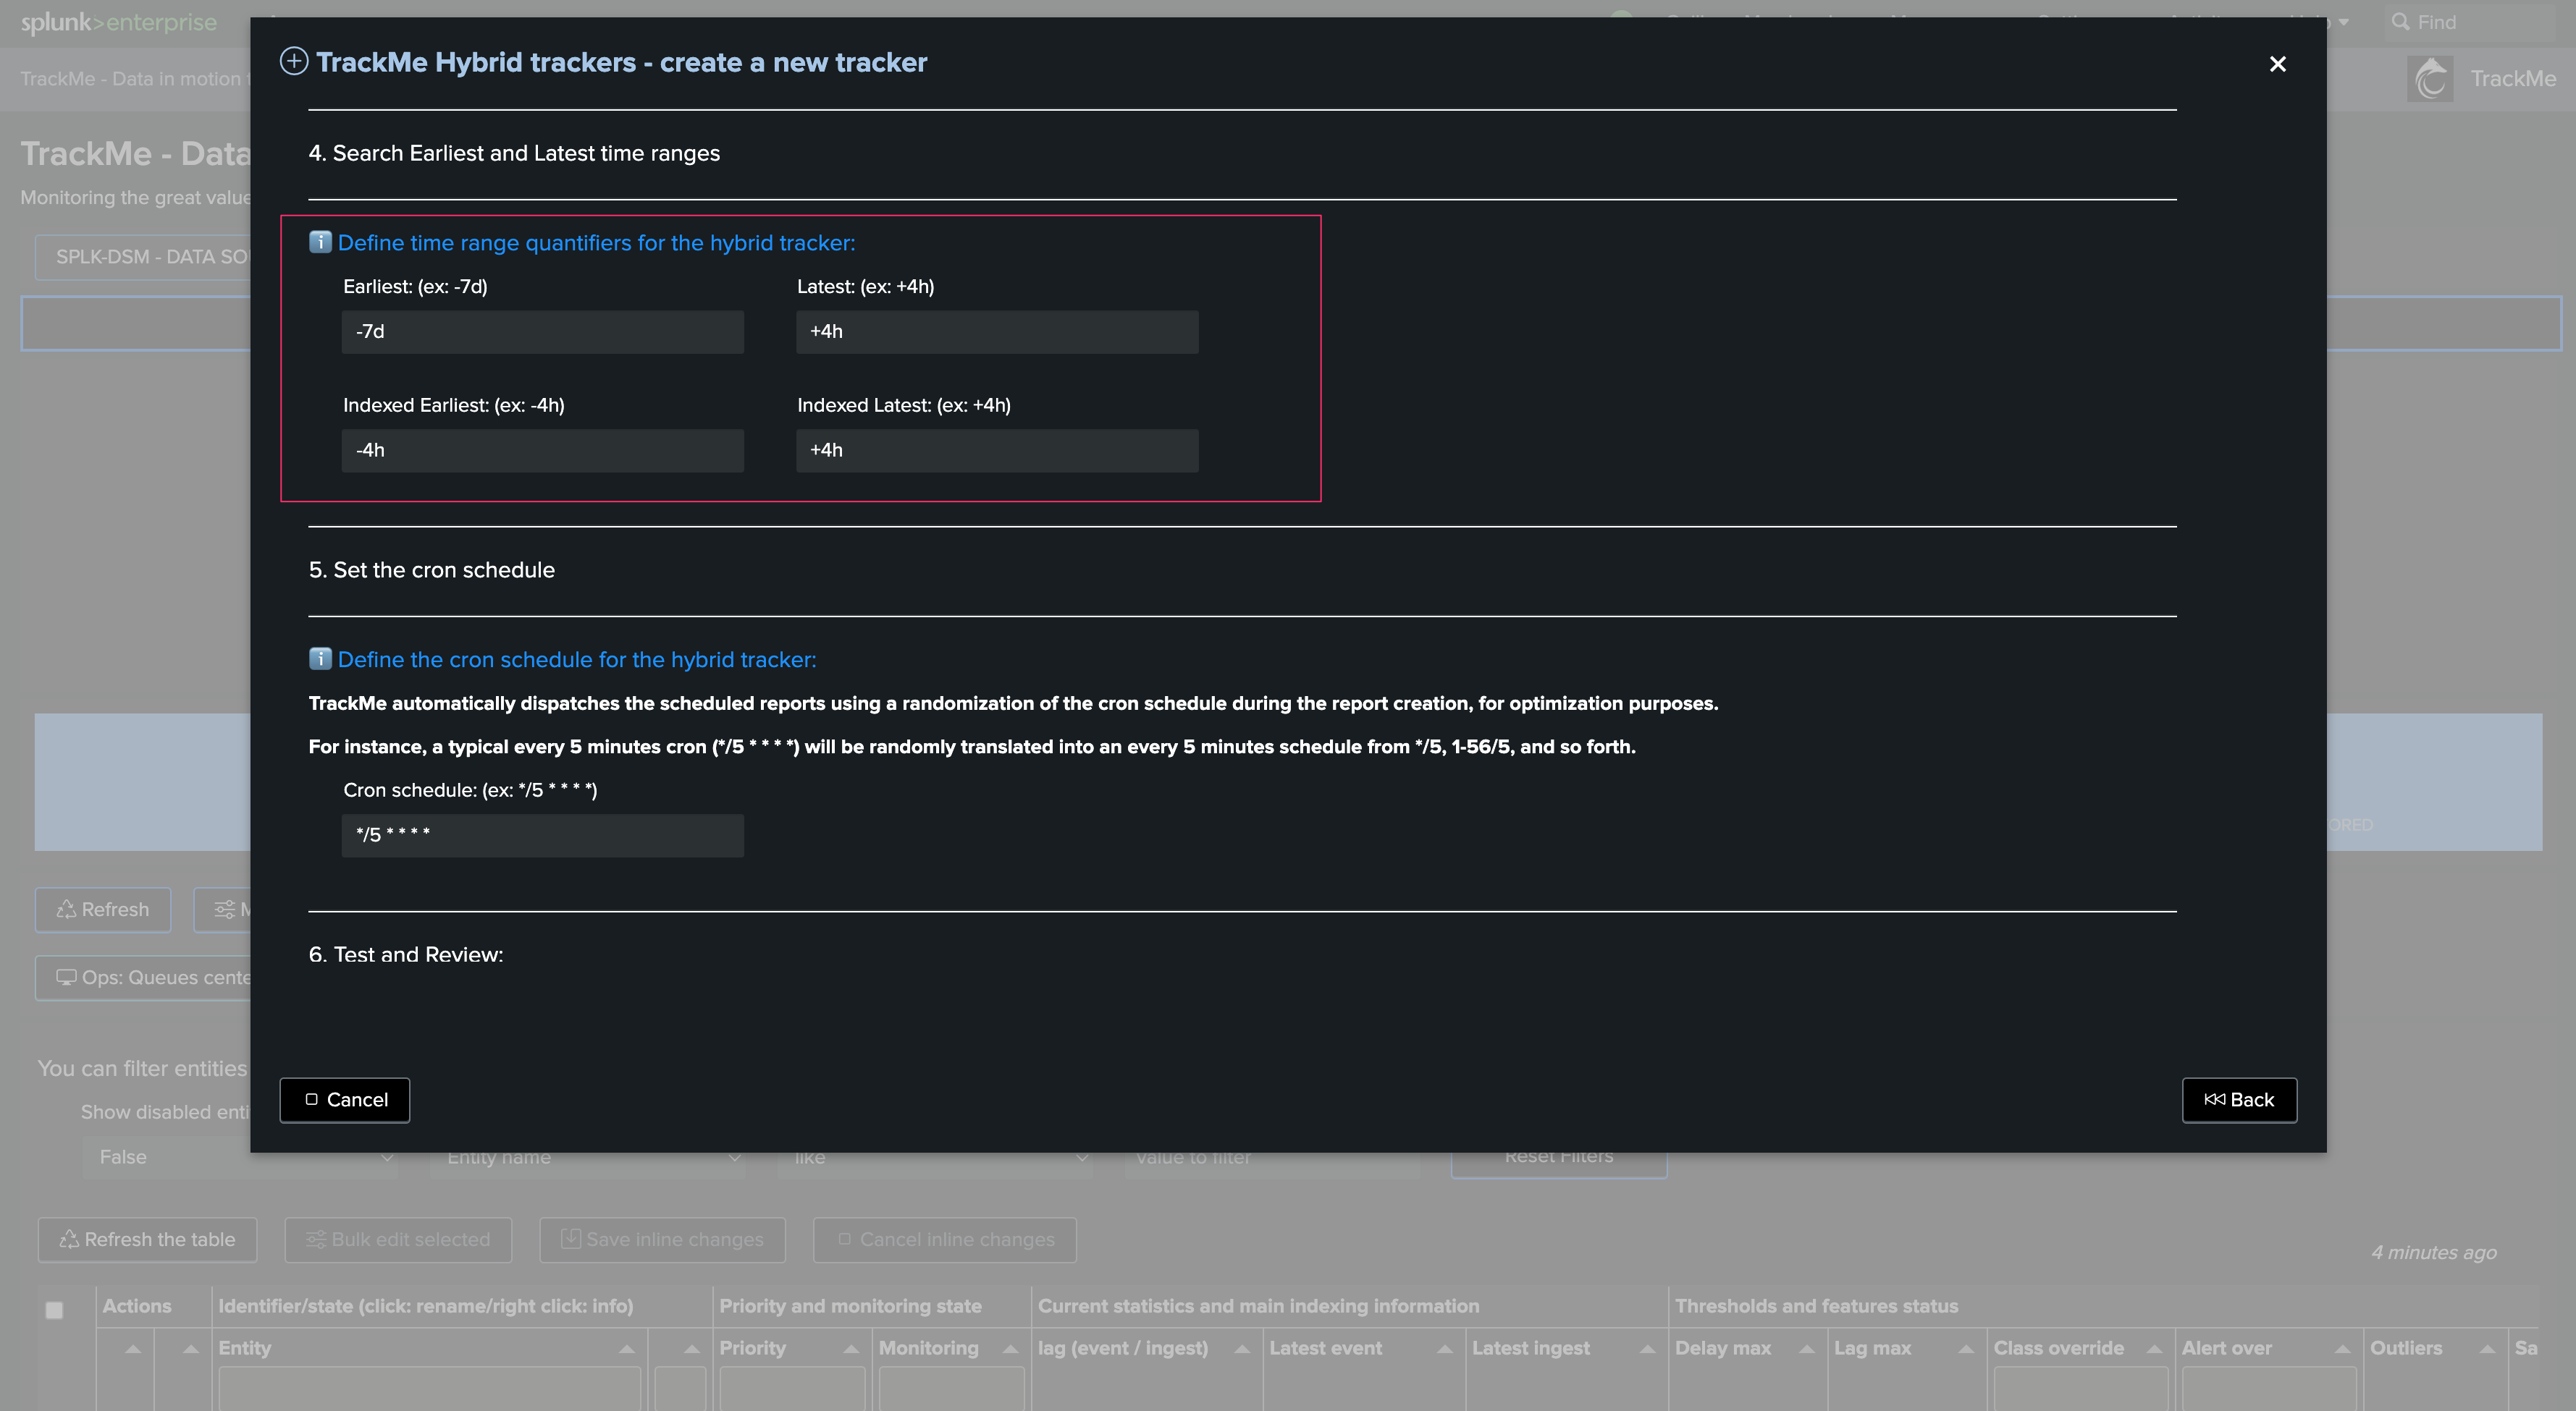
Task: Go Back to the previous step
Action: coord(2239,1101)
